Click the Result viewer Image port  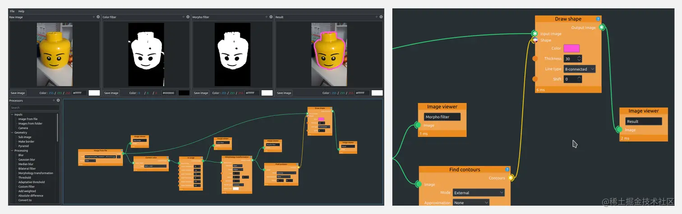[x=619, y=130]
